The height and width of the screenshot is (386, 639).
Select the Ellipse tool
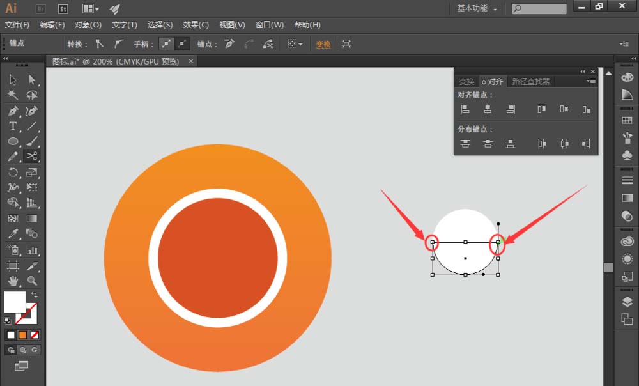(13, 141)
